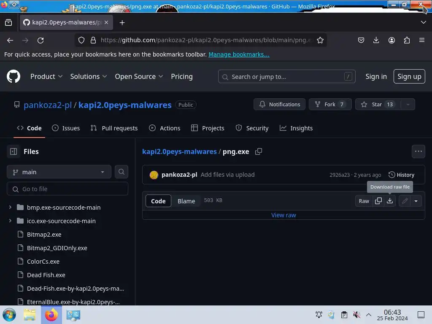Switch to the Pull requests tab

coord(114,128)
